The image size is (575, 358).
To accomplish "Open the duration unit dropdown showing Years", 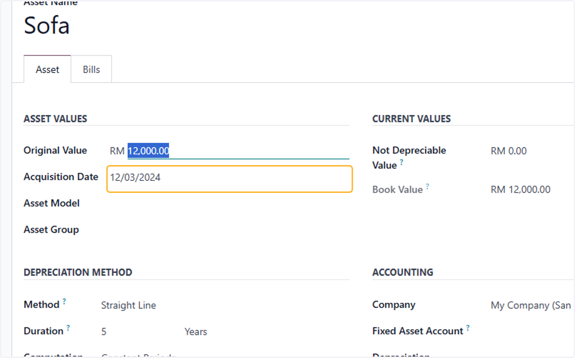I will pos(196,332).
